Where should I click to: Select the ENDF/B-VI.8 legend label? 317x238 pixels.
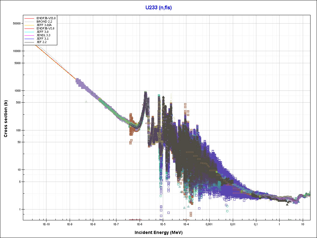(46, 28)
